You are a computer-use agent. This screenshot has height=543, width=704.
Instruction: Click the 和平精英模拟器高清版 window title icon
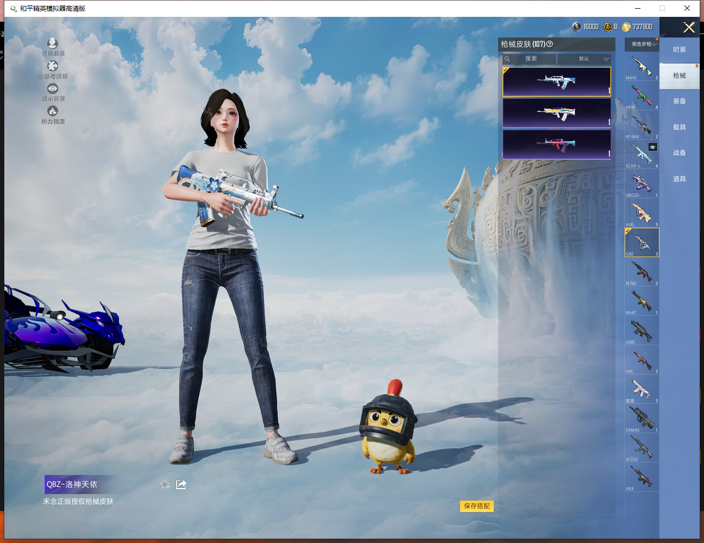pos(14,8)
